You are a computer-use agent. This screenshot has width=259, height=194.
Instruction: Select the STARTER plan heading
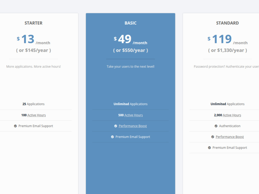click(x=33, y=23)
